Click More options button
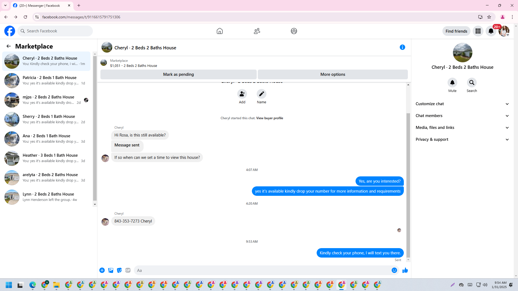The width and height of the screenshot is (518, 291). point(333,74)
